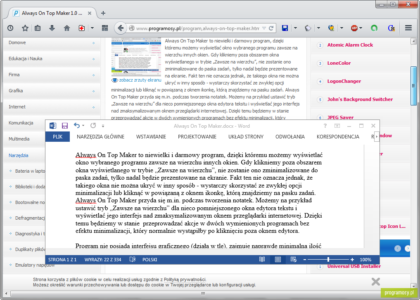Open a new browser tab with plus

point(103,13)
